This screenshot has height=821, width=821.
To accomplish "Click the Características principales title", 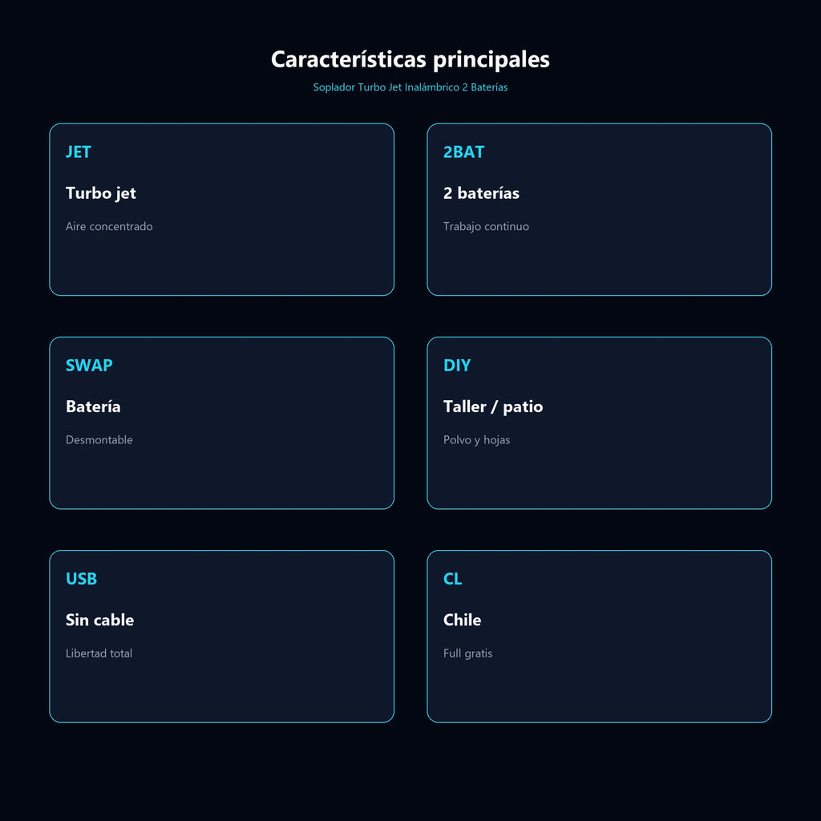I will pyautogui.click(x=410, y=59).
